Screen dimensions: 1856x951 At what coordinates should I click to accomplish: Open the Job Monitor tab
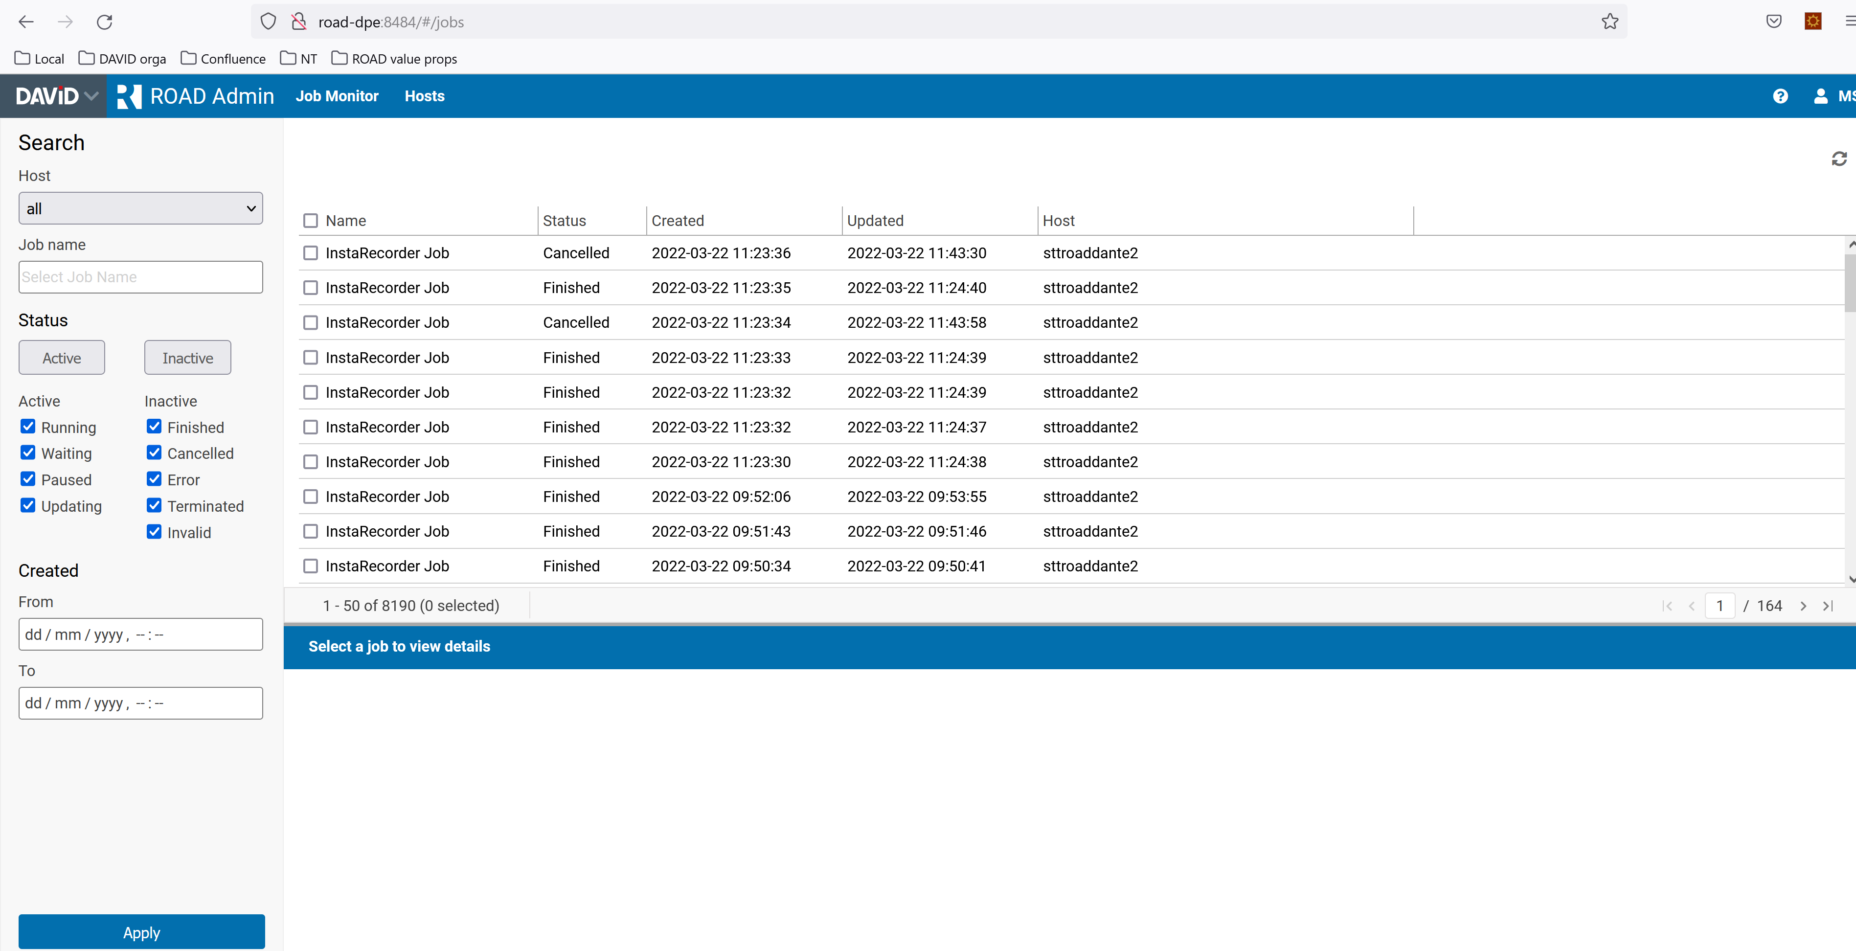pos(337,96)
